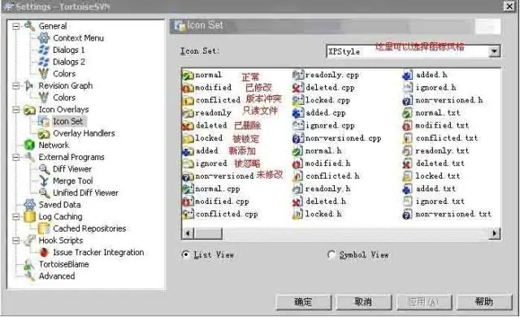The width and height of the screenshot is (520, 317).
Task: Open the Icon Set style dropdown
Action: coord(495,51)
